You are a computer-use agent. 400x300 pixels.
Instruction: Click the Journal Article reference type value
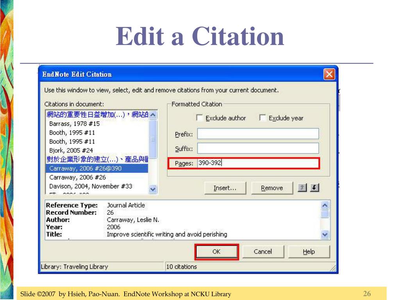click(x=126, y=205)
